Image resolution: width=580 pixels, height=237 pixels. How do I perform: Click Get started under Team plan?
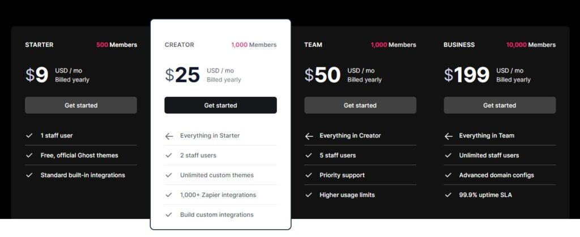click(x=360, y=105)
